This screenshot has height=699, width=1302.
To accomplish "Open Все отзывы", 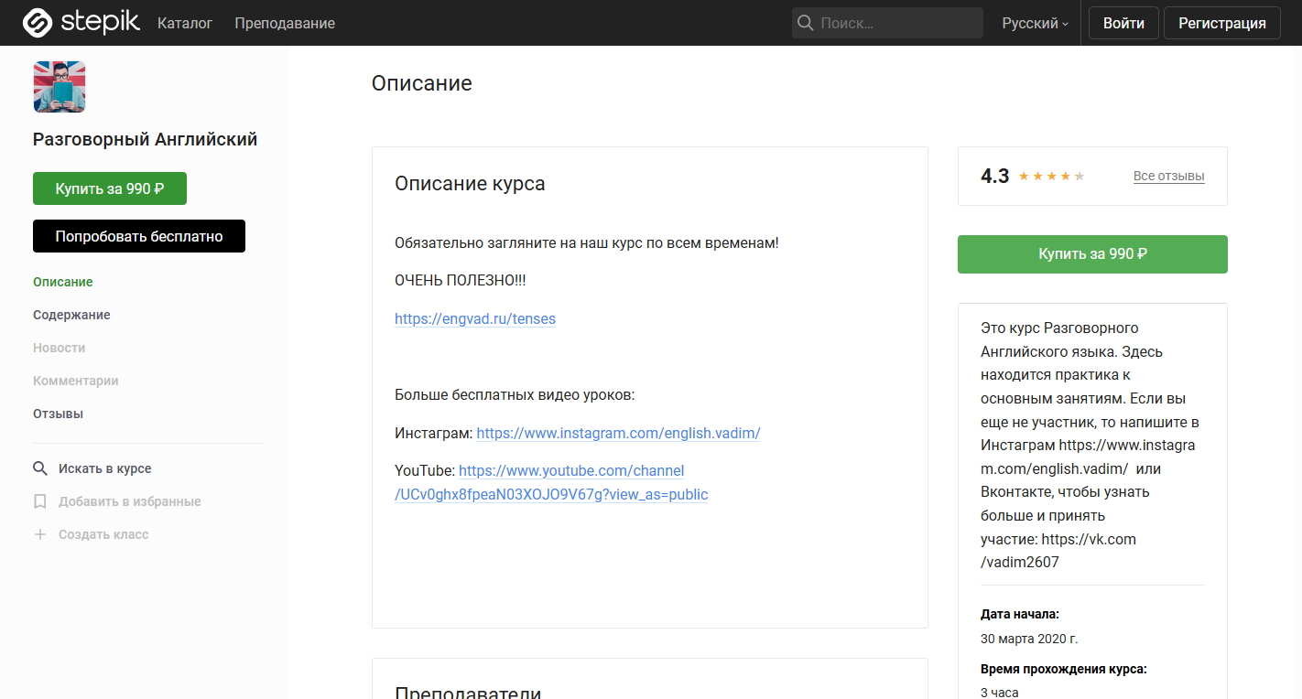I will coord(1168,176).
